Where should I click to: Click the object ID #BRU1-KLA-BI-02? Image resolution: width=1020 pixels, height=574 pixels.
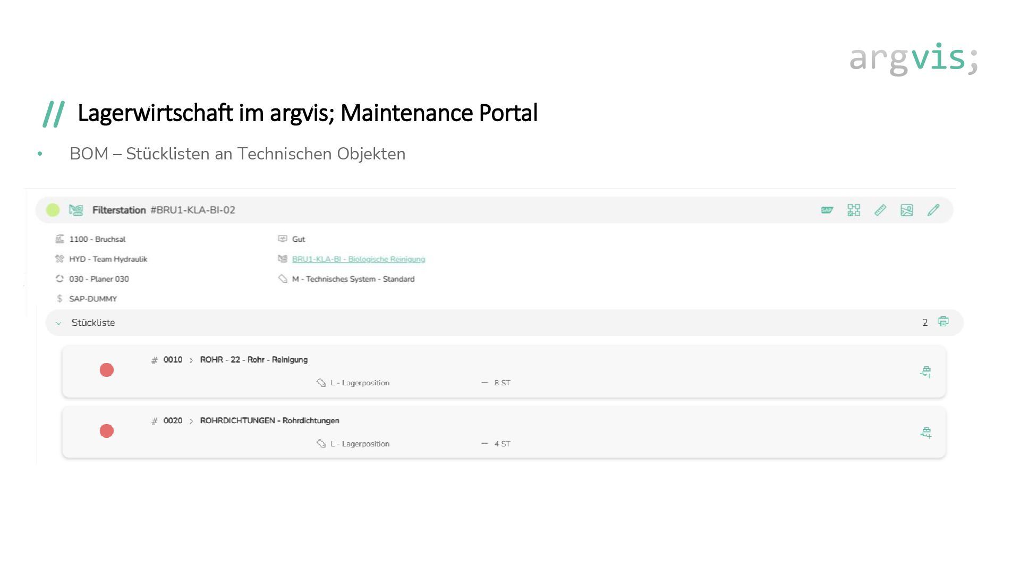(x=193, y=210)
